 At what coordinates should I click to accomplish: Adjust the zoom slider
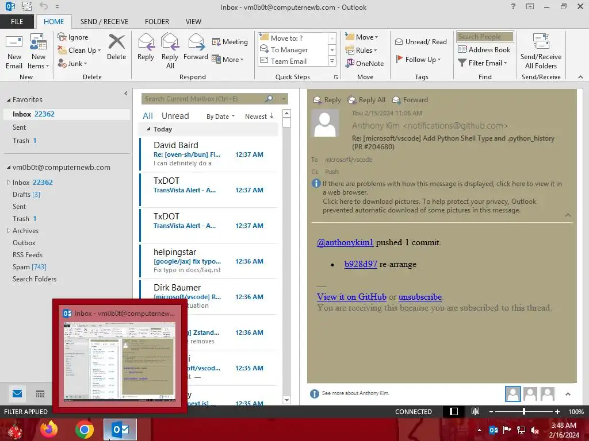pyautogui.click(x=524, y=412)
